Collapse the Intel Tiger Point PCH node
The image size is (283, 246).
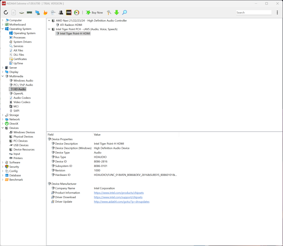49,29
